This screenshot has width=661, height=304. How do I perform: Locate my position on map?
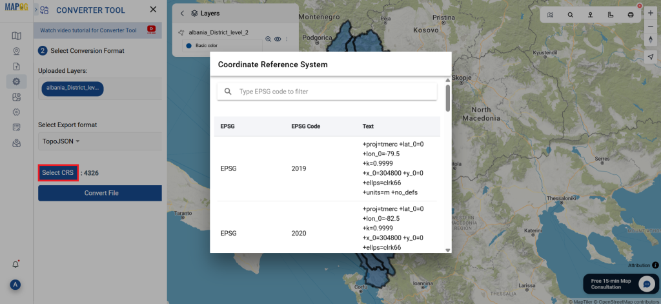click(651, 57)
